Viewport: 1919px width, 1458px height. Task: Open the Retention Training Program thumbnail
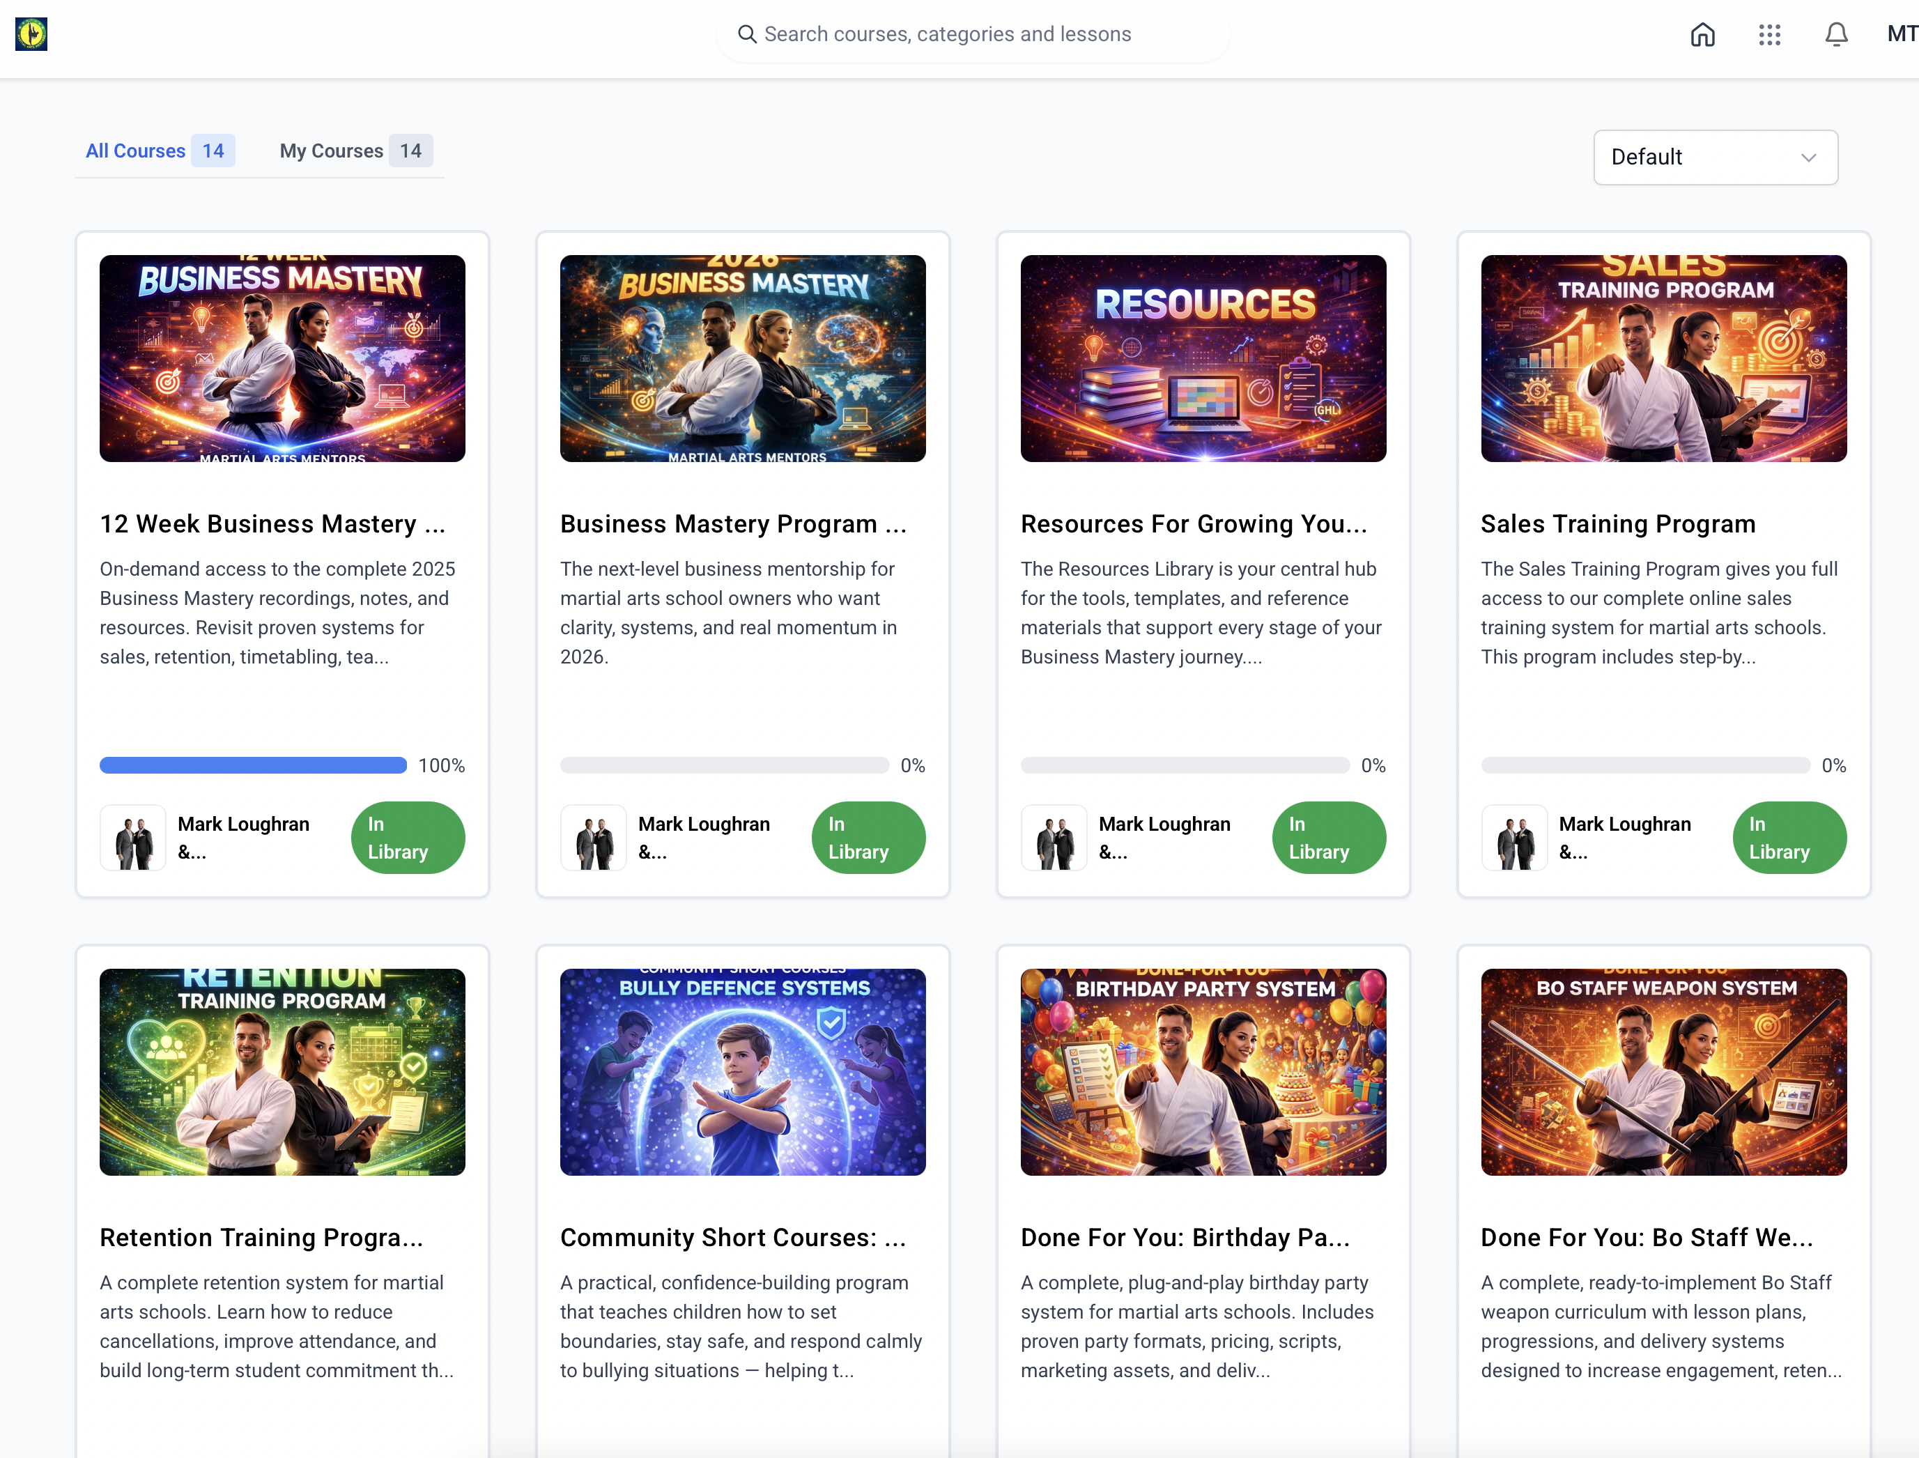(282, 1073)
